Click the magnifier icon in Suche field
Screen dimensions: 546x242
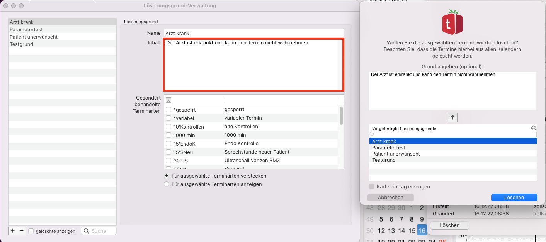[87, 231]
